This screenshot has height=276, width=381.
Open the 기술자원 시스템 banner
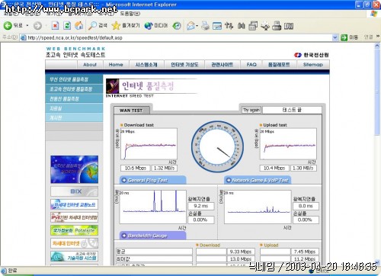[x=74, y=256]
